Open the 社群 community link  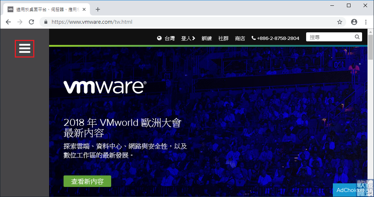223,38
